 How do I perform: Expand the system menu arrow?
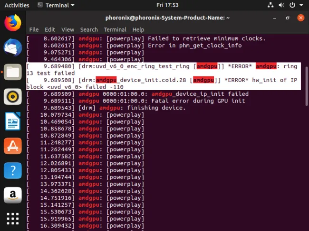pyautogui.click(x=301, y=5)
